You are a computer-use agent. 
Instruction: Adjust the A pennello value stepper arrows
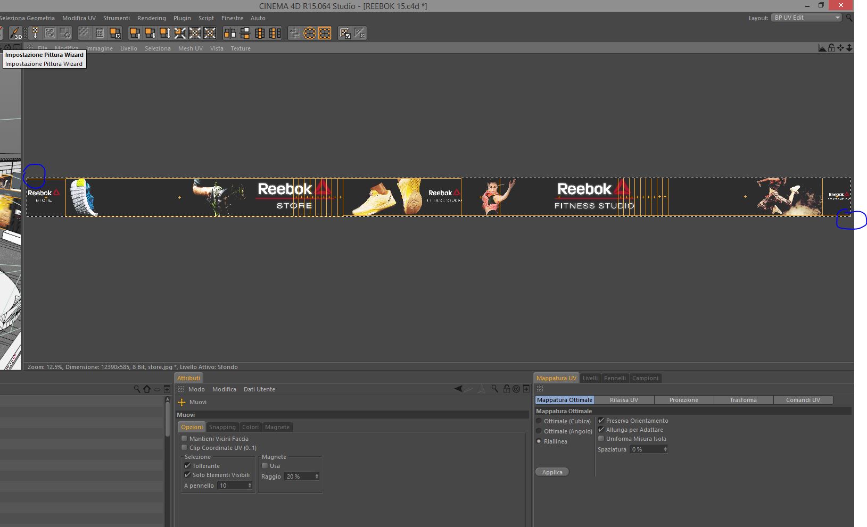point(250,486)
